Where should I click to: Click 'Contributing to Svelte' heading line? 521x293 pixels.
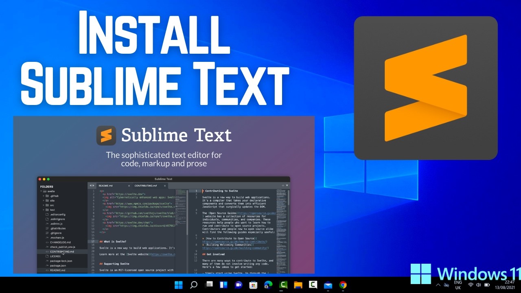(220, 191)
